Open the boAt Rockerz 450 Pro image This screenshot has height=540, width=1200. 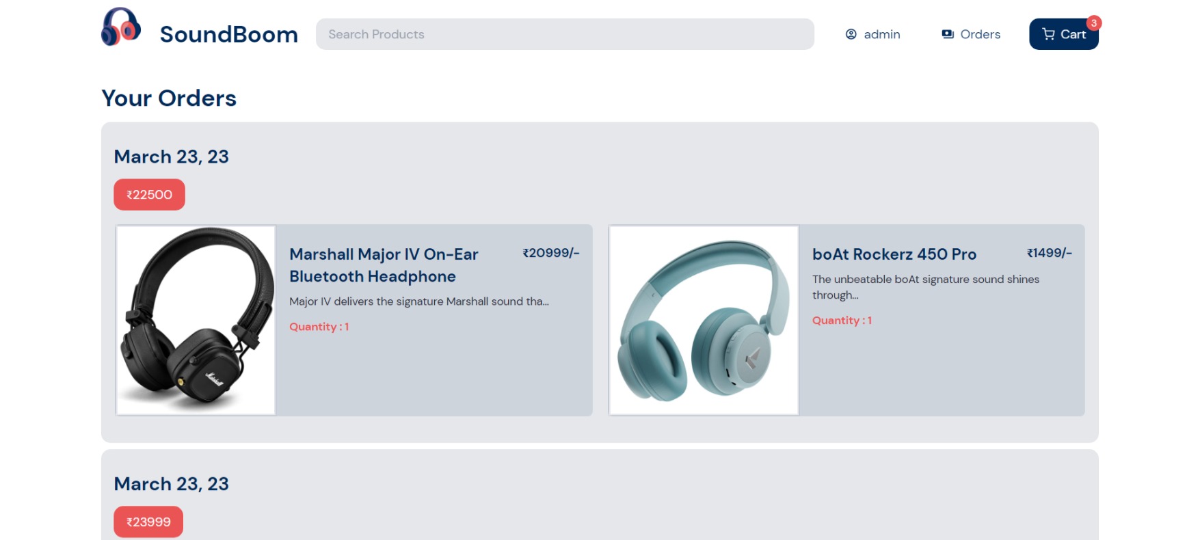704,320
